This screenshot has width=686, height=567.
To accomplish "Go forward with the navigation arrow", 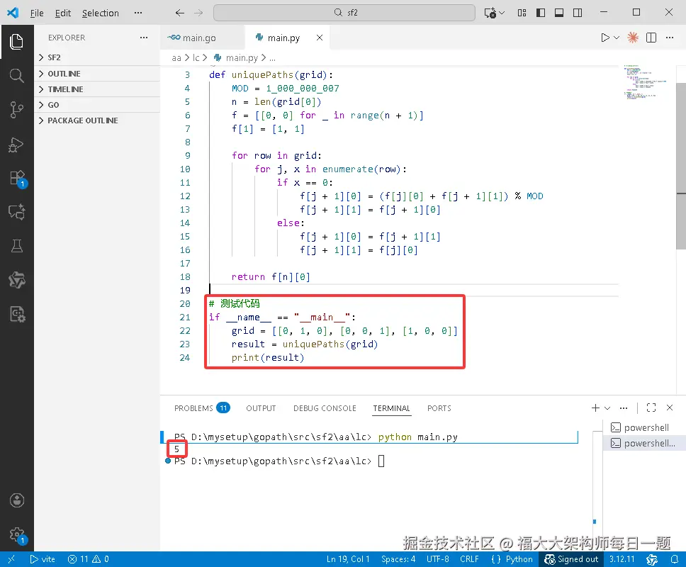I will [x=198, y=13].
